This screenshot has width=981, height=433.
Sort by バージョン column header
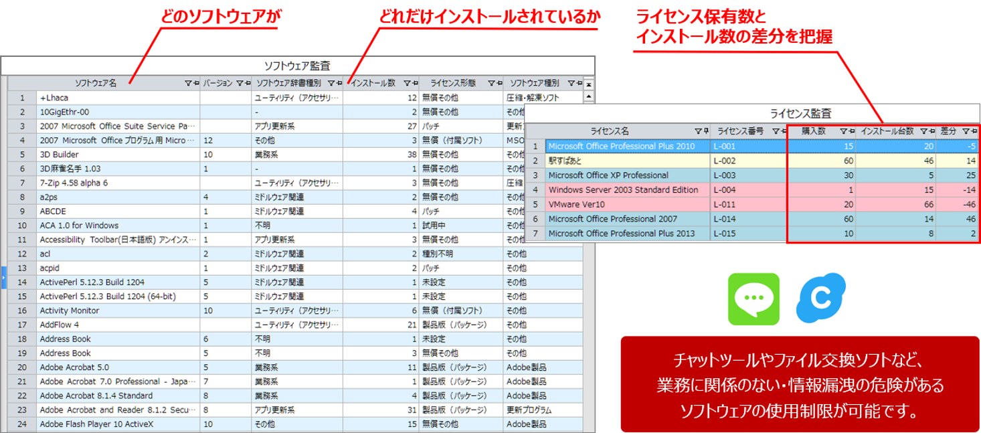coord(217,84)
